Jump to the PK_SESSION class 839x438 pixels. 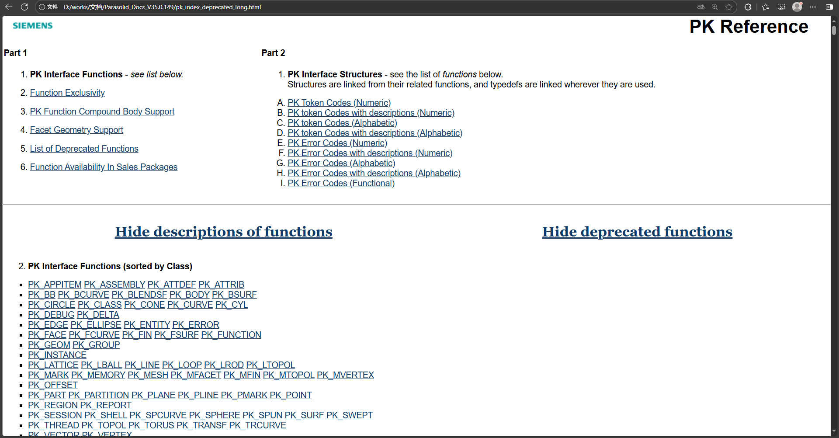pos(55,415)
